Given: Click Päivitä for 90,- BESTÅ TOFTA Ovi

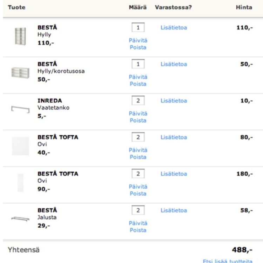Looking at the screenshot, I should click(138, 187).
